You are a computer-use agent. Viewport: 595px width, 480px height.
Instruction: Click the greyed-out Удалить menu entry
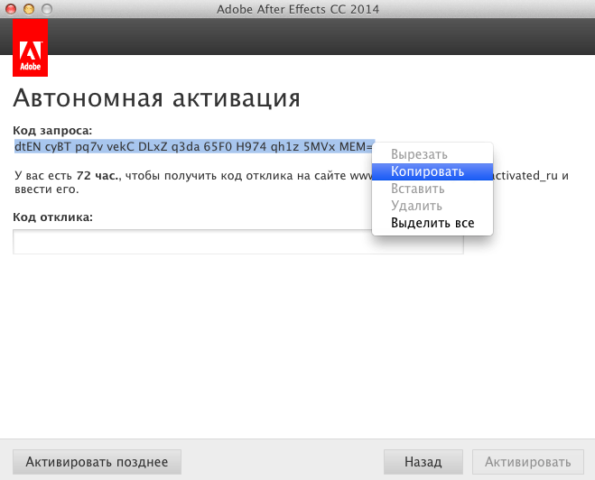pyautogui.click(x=432, y=206)
